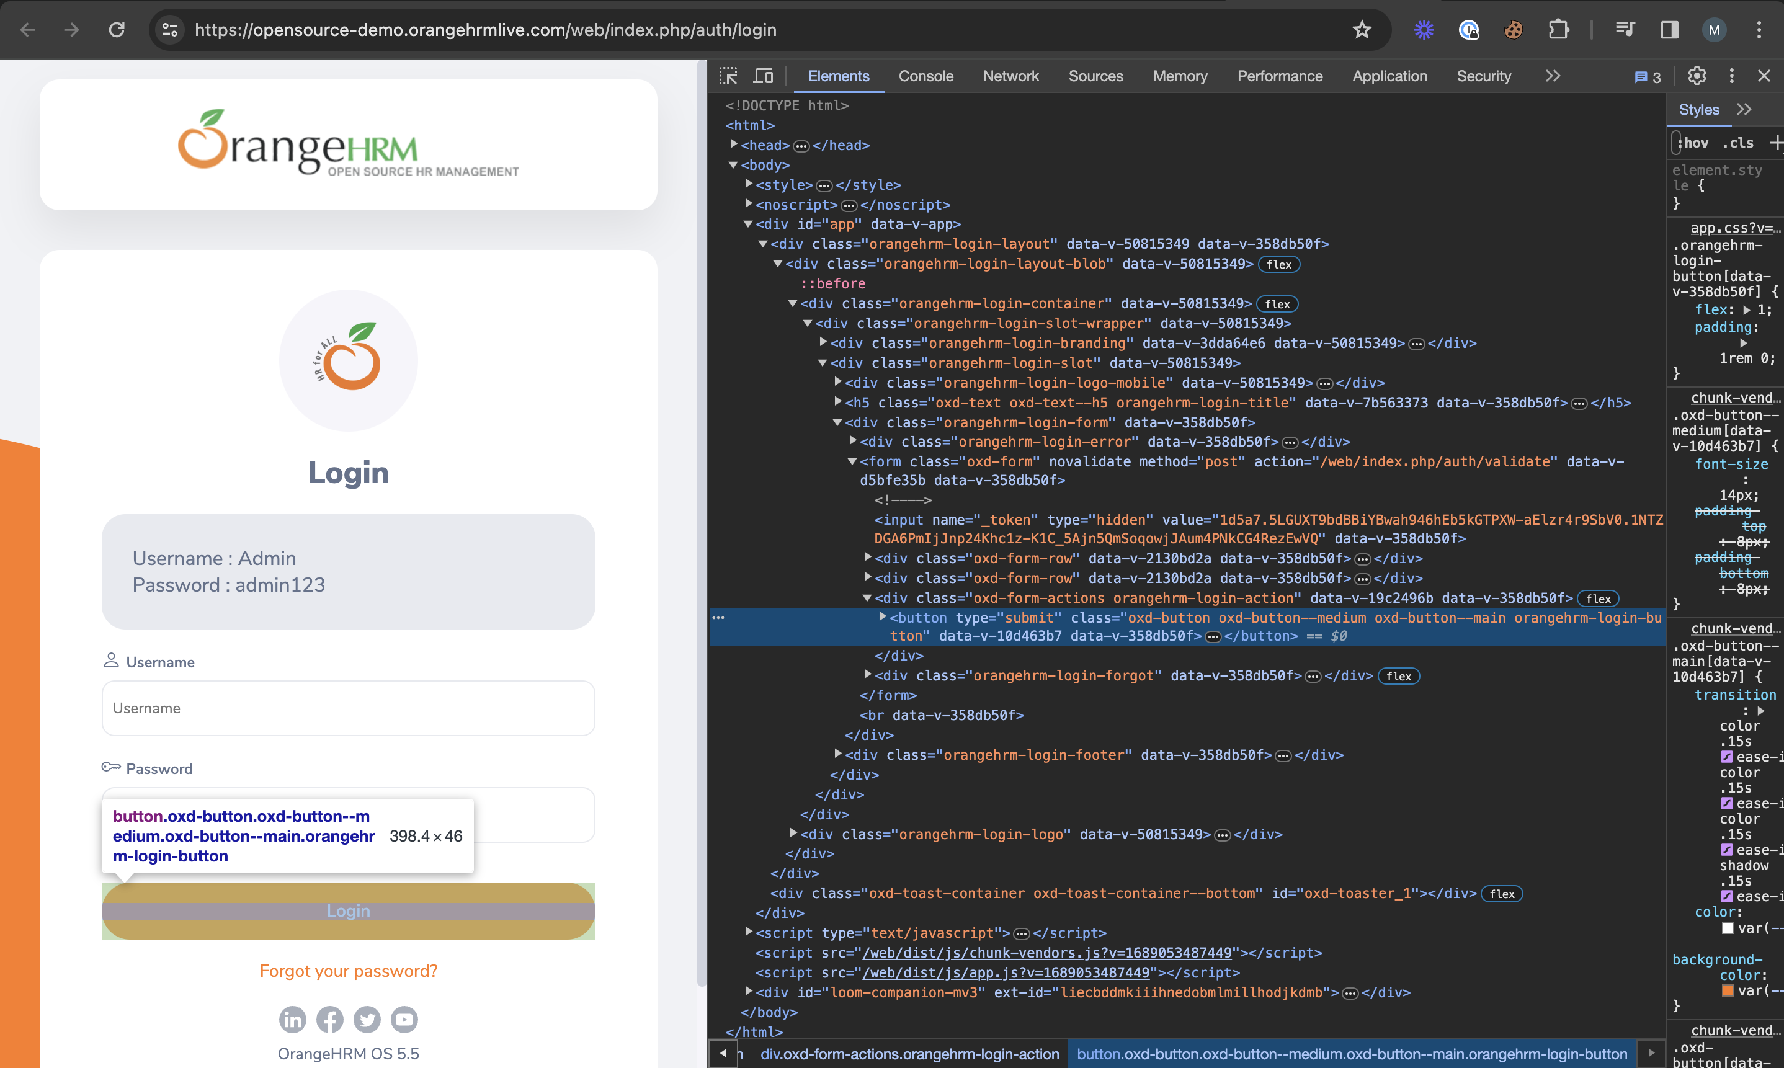Click the browser back arrow
1784x1068 pixels.
click(x=27, y=30)
